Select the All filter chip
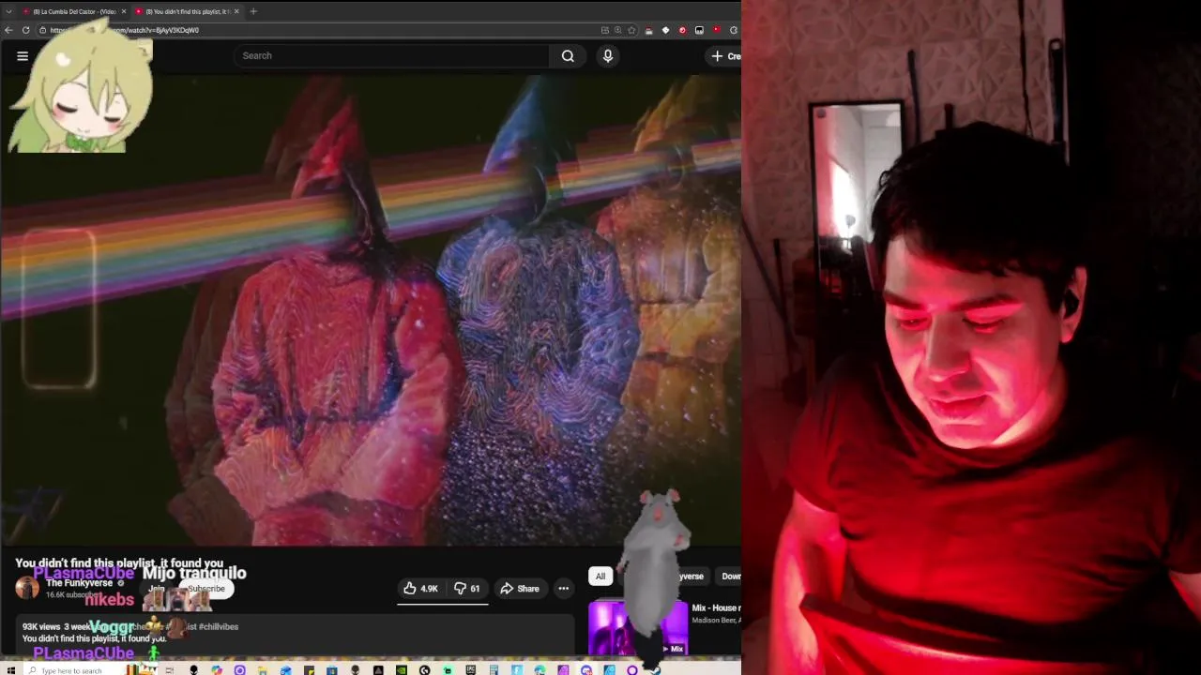 click(x=600, y=577)
